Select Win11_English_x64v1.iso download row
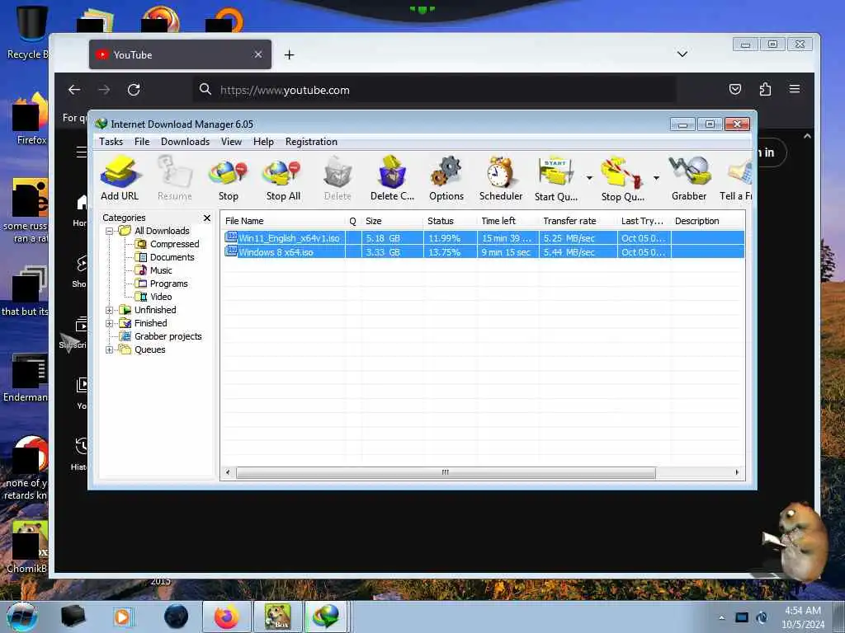Screen dimensions: 845x633 [x=484, y=238]
